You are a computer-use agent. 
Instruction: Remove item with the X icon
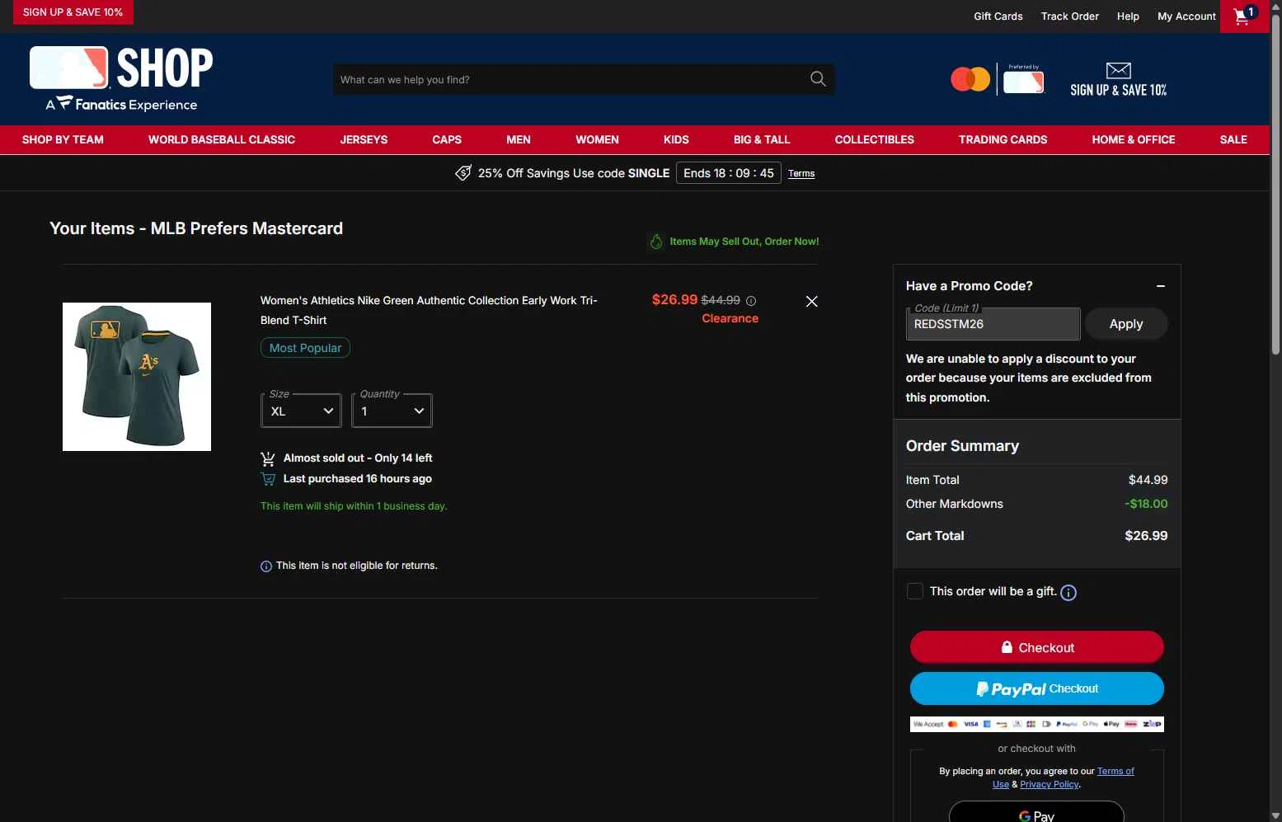[812, 301]
